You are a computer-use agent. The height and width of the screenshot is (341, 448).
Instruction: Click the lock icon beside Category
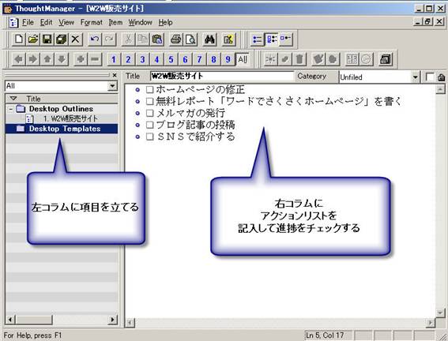tap(441, 77)
